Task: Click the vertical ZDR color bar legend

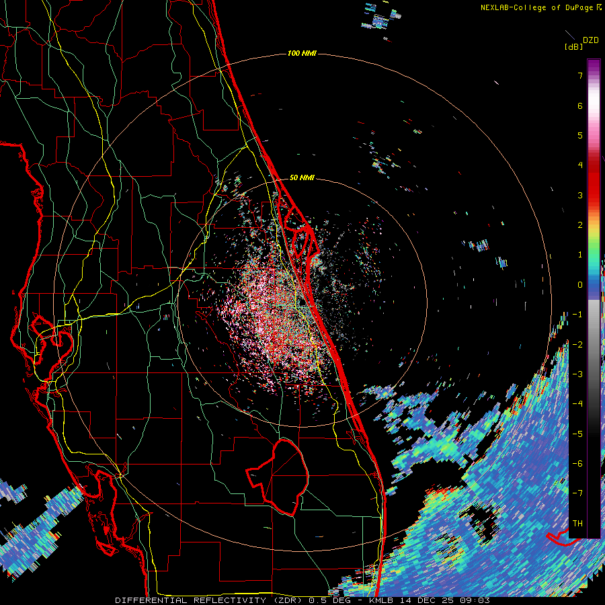Action: pyautogui.click(x=594, y=298)
